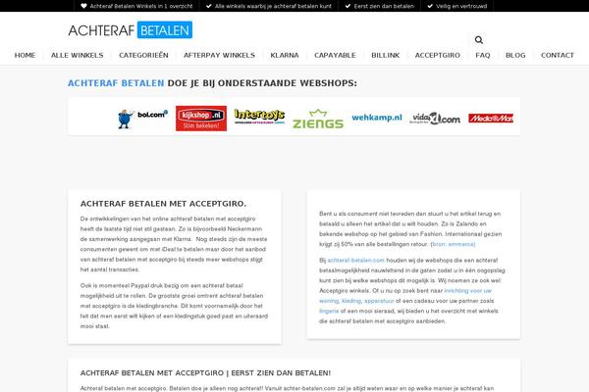Follow the 'apparatuur' link
The height and width of the screenshot is (392, 589).
click(379, 301)
